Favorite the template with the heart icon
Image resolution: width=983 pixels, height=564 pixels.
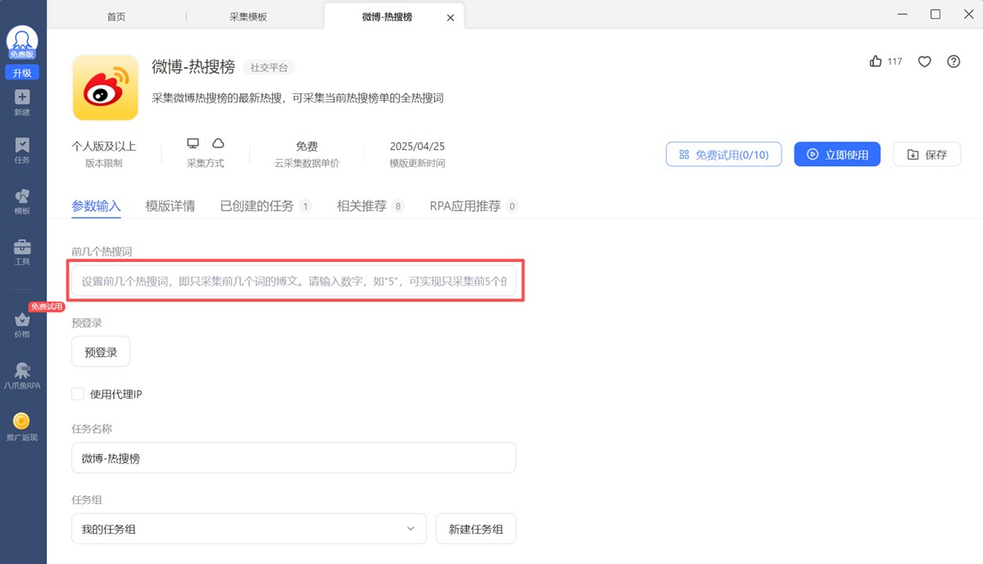pos(924,61)
